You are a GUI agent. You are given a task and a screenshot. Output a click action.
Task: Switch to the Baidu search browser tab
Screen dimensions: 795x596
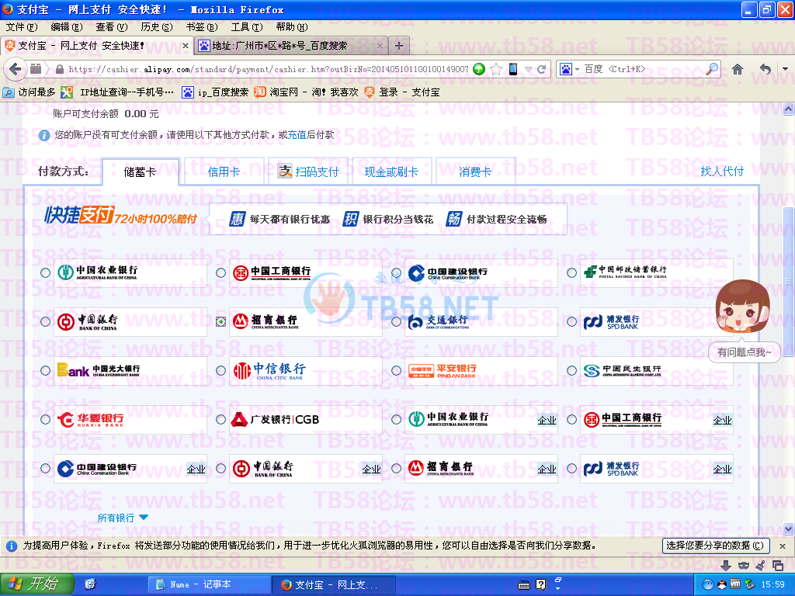tap(291, 46)
